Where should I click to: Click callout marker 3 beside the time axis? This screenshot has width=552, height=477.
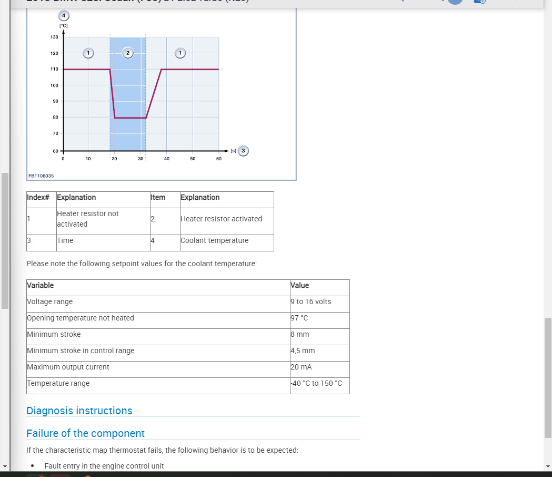pos(243,151)
